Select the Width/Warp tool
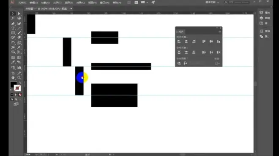This screenshot has height=156, width=279. pos(13,47)
